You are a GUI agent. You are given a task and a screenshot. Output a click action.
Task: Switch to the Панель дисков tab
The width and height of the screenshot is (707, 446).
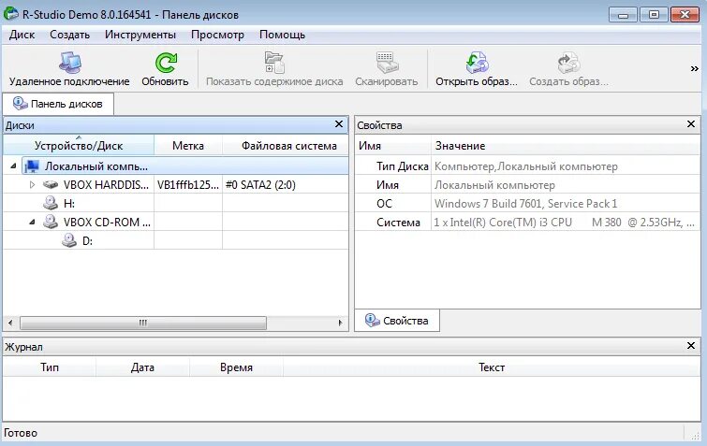click(x=58, y=104)
